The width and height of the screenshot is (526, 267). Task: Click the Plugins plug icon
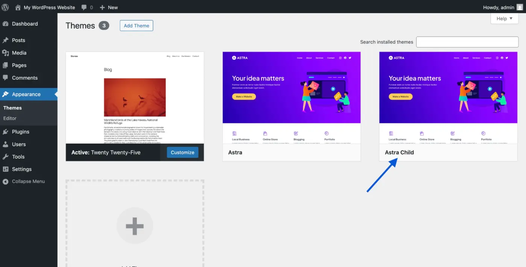pyautogui.click(x=6, y=132)
